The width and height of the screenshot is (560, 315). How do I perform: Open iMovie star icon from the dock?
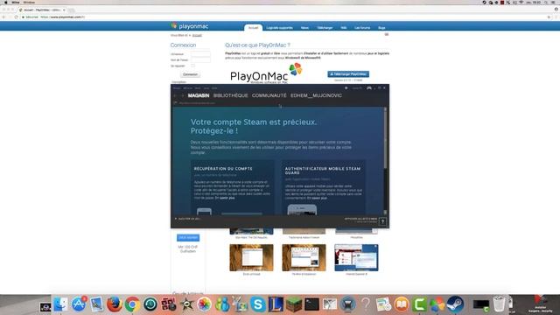coord(186,304)
